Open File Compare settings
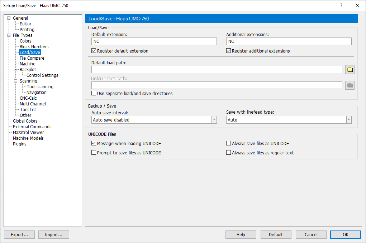Viewport: 366px width, 243px height. pos(32,58)
